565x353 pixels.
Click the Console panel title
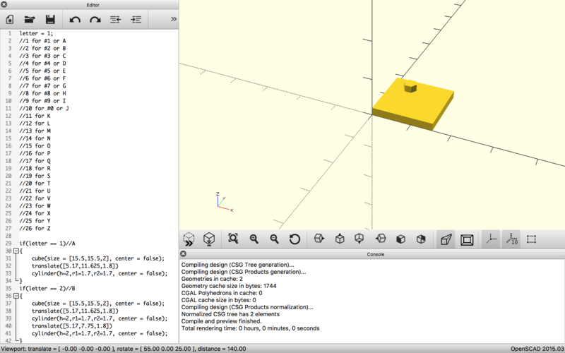coord(376,254)
